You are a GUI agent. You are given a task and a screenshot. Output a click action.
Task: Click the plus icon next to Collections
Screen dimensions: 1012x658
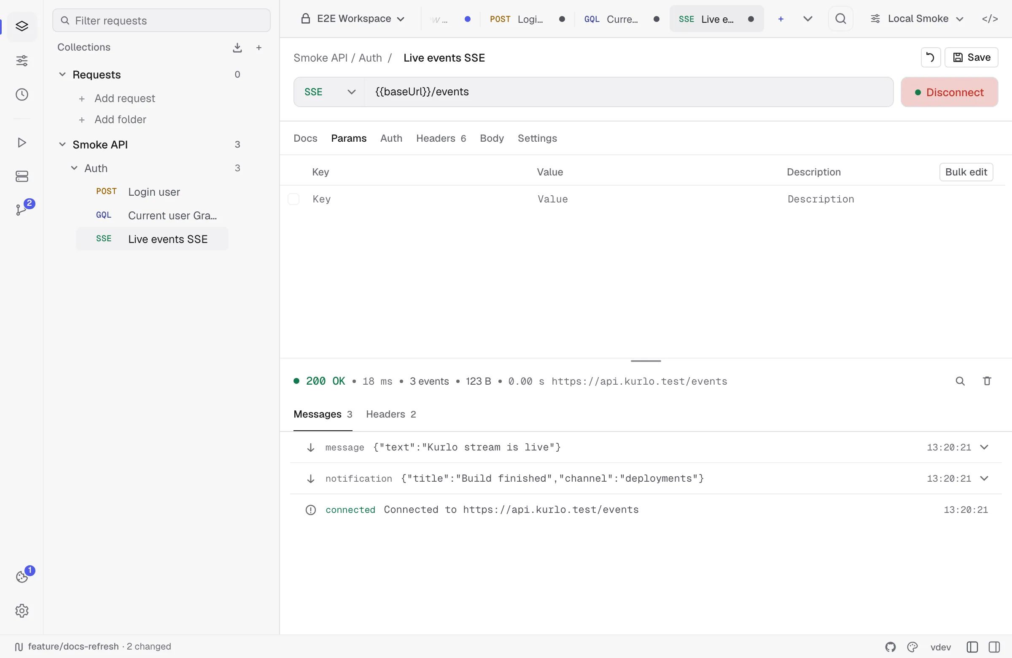[258, 48]
